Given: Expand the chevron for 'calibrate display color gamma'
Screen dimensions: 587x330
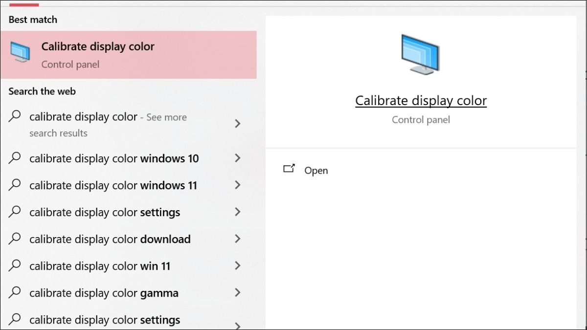Looking at the screenshot, I should click(238, 292).
